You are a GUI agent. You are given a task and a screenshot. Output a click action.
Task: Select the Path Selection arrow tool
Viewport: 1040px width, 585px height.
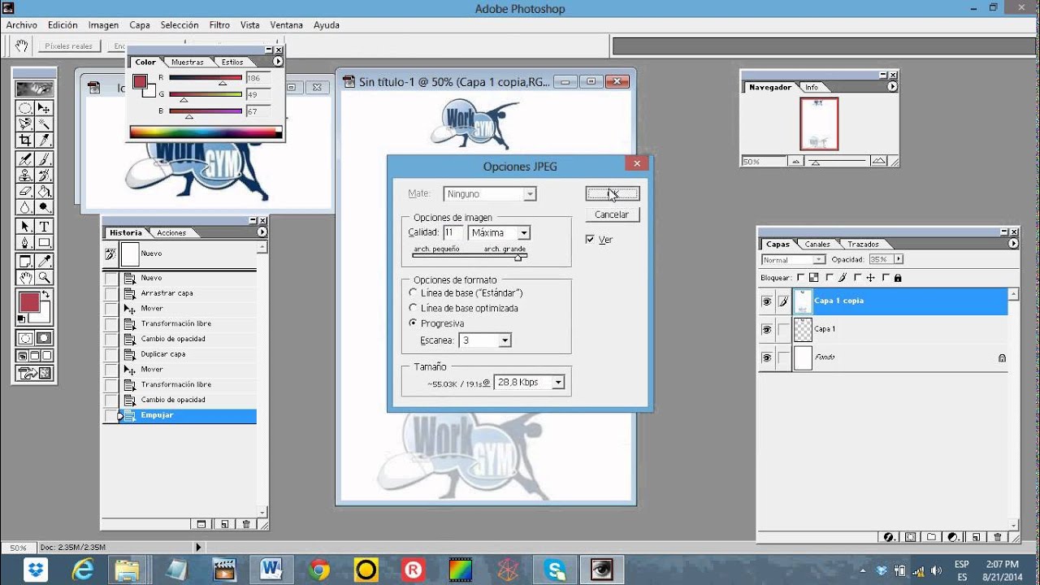pyautogui.click(x=25, y=227)
